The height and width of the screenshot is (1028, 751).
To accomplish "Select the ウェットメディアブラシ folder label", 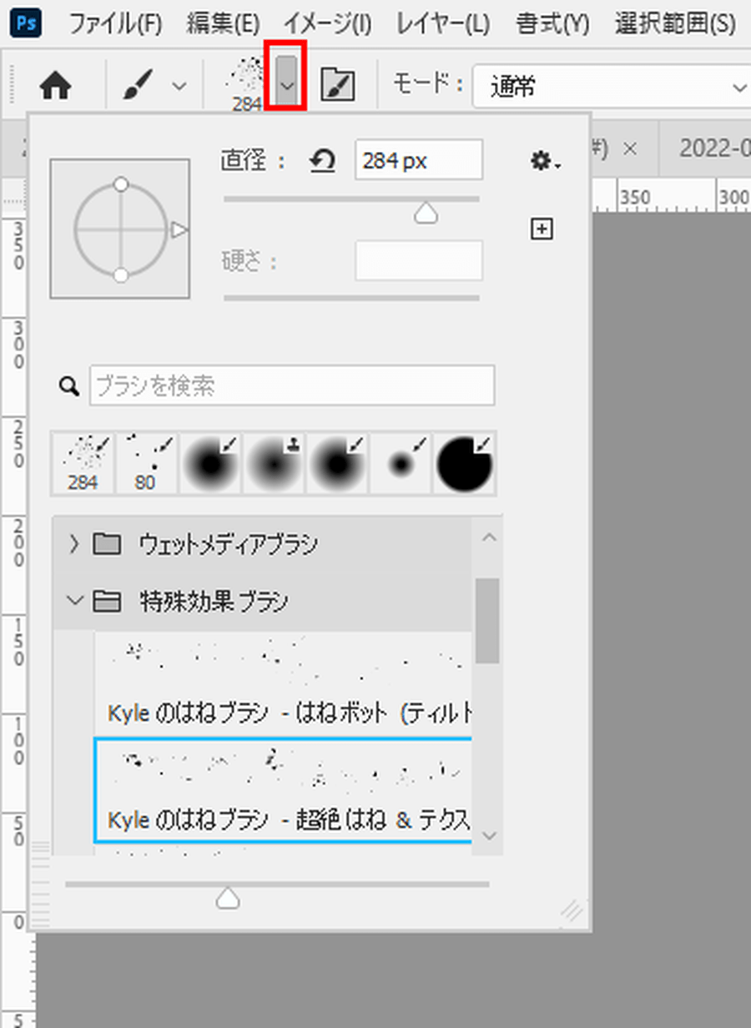I will (229, 545).
